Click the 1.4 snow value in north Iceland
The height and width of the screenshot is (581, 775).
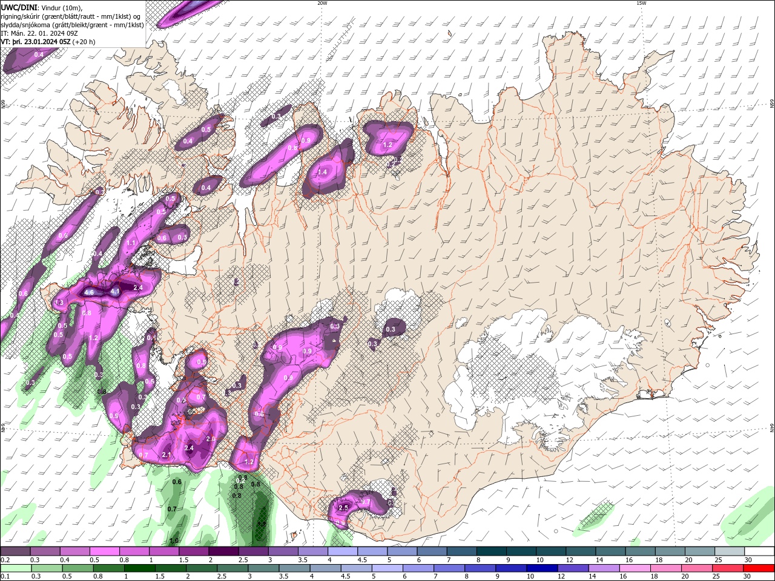[x=322, y=172]
